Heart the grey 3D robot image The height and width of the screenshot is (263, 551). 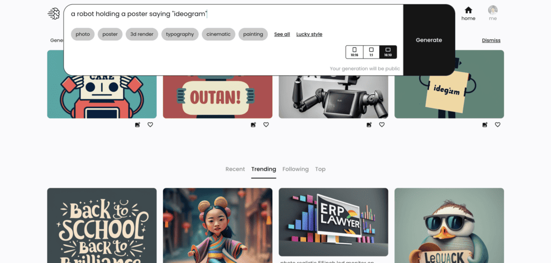click(x=382, y=125)
